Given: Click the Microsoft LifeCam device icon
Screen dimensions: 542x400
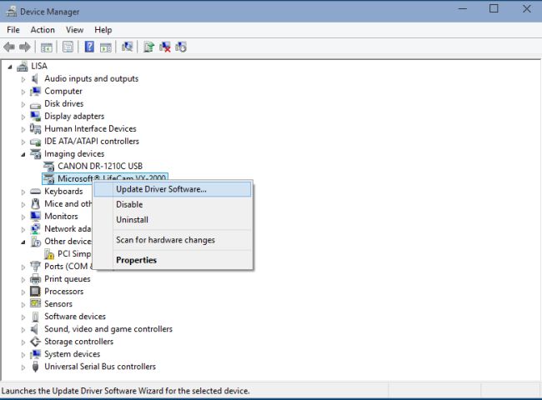Looking at the screenshot, I should tap(49, 178).
